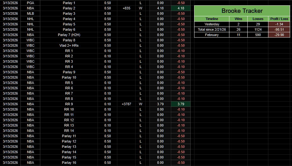Viewport: 292px width, 166px height.
Task: Click the Total since 2/21/26 cell
Action: [x=212, y=29]
